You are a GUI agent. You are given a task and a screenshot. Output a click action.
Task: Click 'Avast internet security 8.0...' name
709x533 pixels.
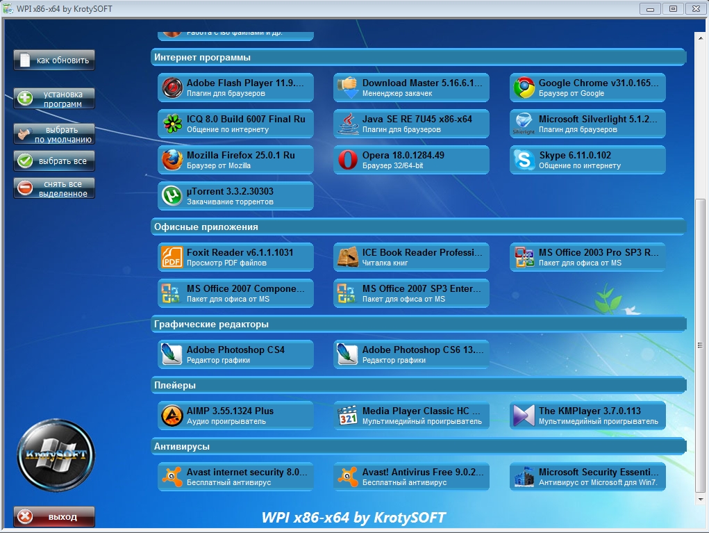click(x=247, y=472)
